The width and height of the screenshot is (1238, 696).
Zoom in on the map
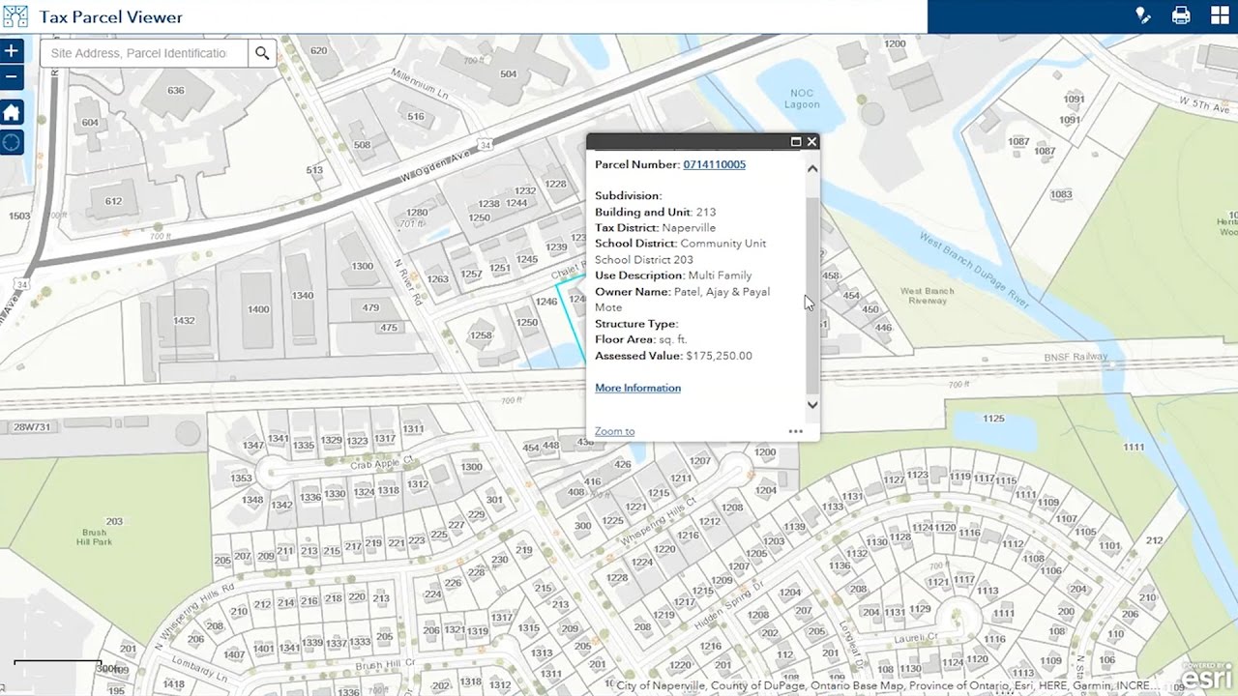coord(11,50)
